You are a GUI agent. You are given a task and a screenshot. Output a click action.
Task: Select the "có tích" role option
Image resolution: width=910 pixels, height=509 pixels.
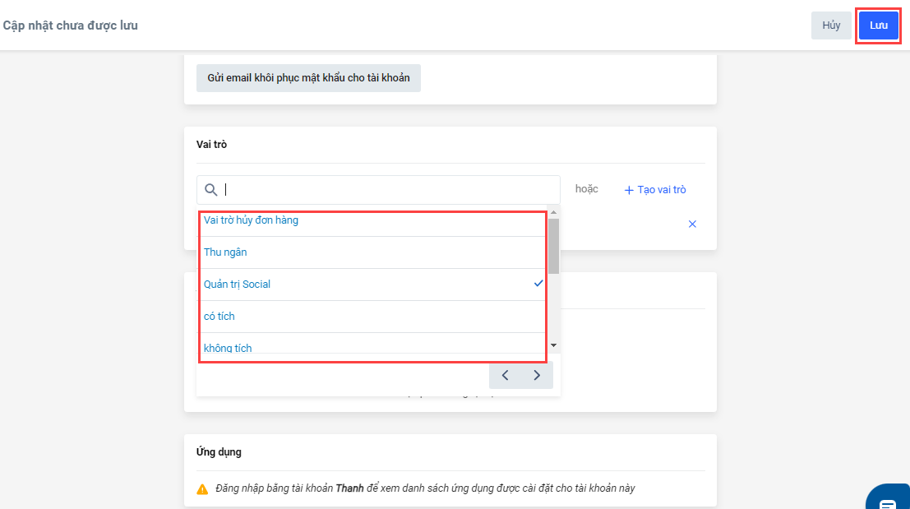point(219,317)
